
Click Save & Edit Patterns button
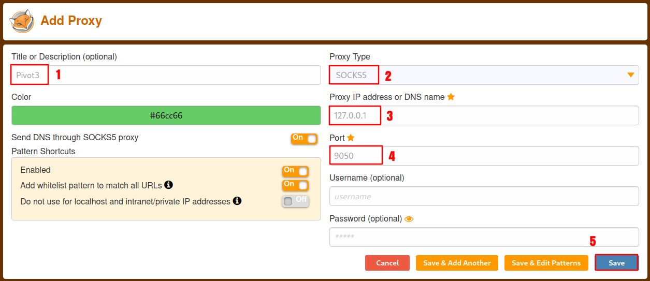pyautogui.click(x=546, y=263)
